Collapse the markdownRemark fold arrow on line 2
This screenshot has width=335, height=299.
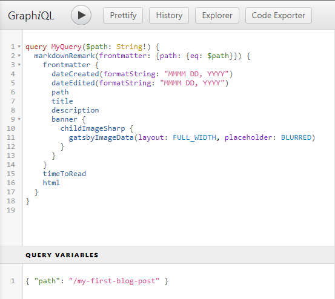tap(19, 56)
